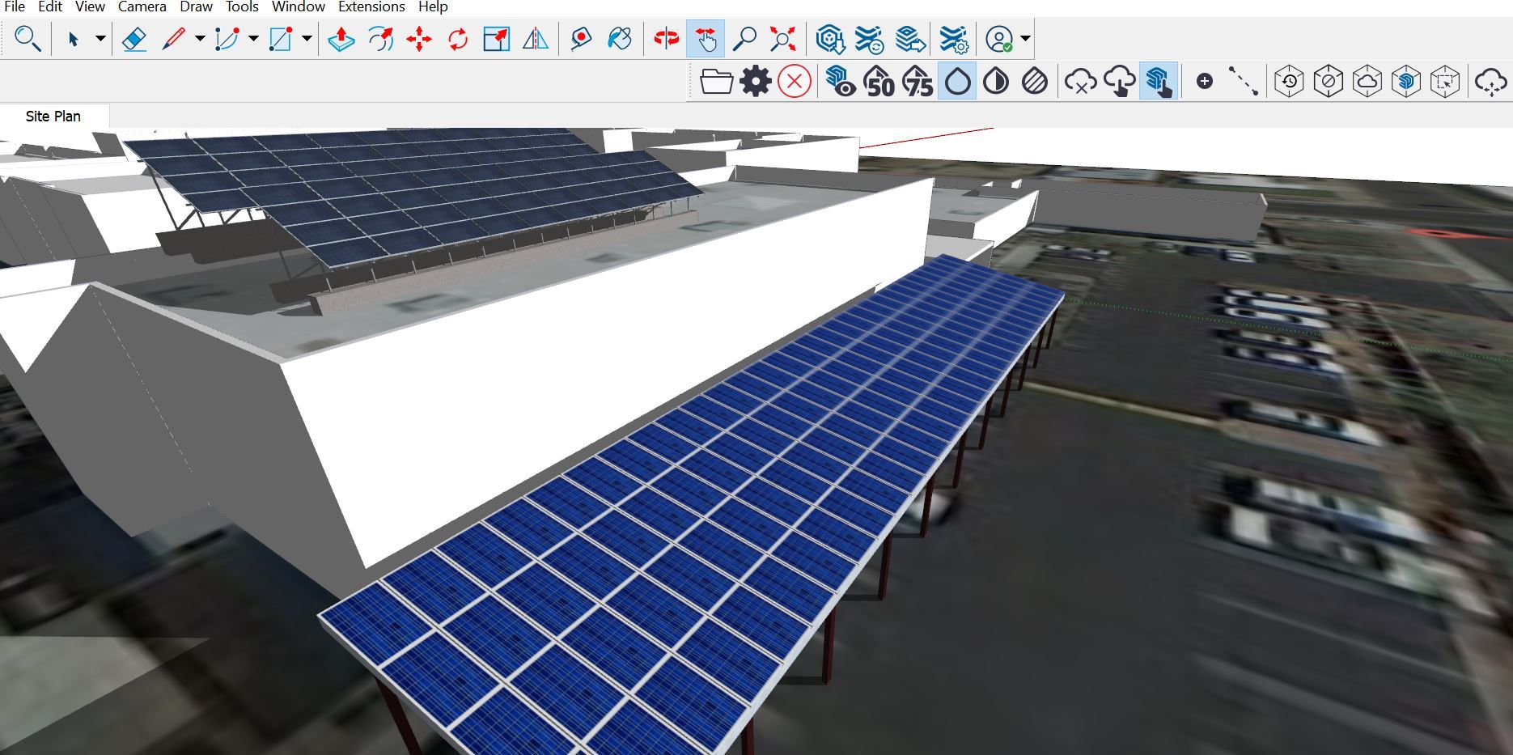This screenshot has height=755, width=1513.
Task: Open the Select tool dropdown arrow
Action: coord(99,36)
